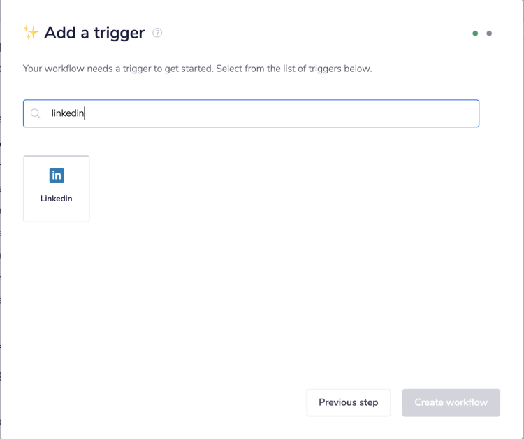Click the word 'workflow' in Create workflow
Viewport: 524px width, 440px height.
469,402
